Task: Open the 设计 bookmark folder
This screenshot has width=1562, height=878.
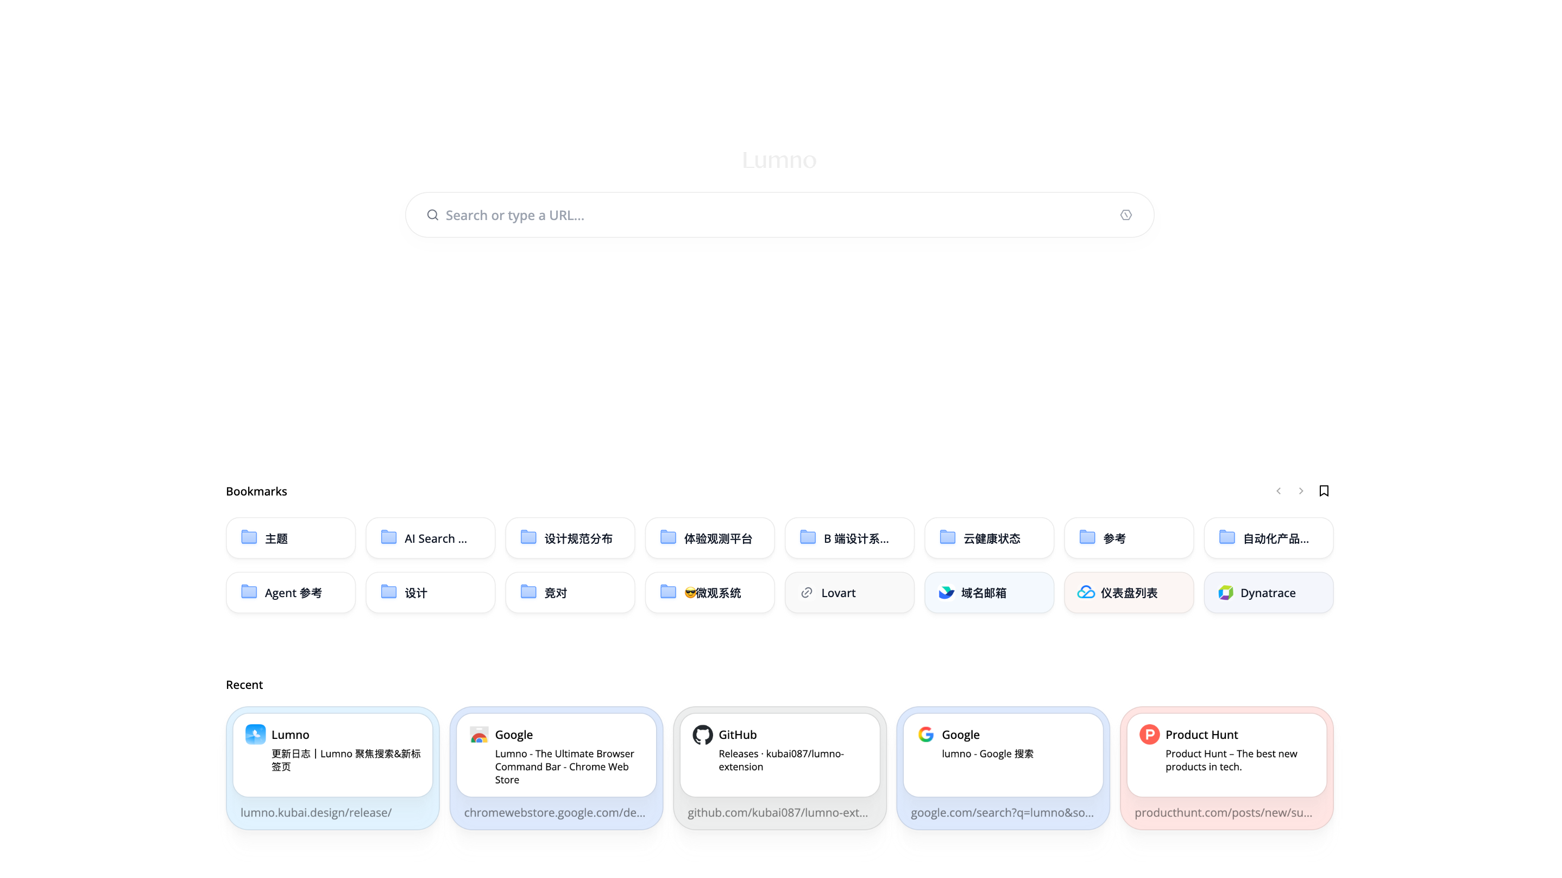Action: pyautogui.click(x=431, y=593)
